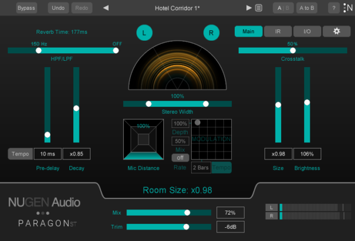Click the Mic Distance room graphic

pyautogui.click(x=143, y=139)
